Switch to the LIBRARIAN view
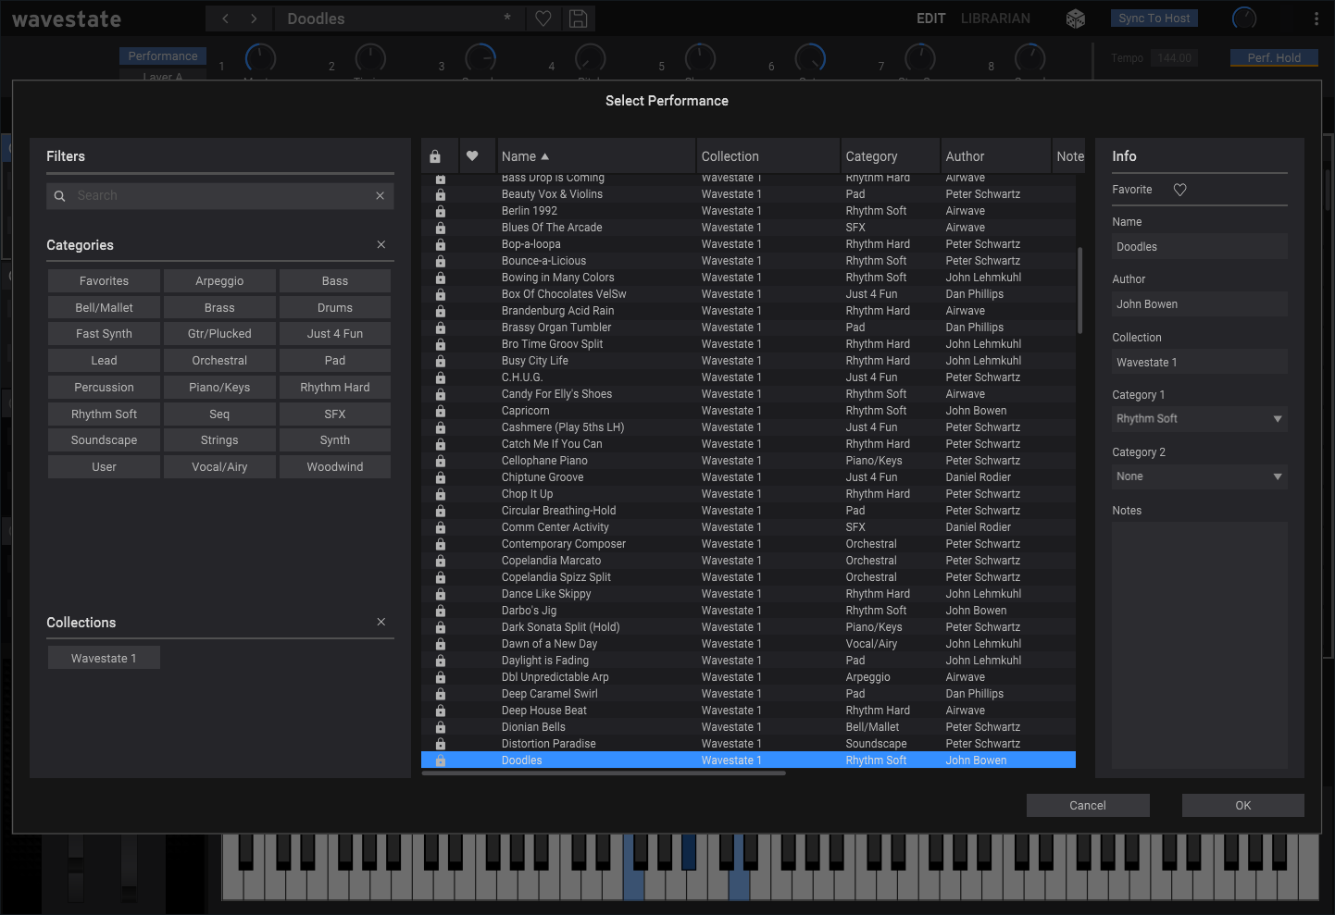The height and width of the screenshot is (915, 1335). [995, 19]
